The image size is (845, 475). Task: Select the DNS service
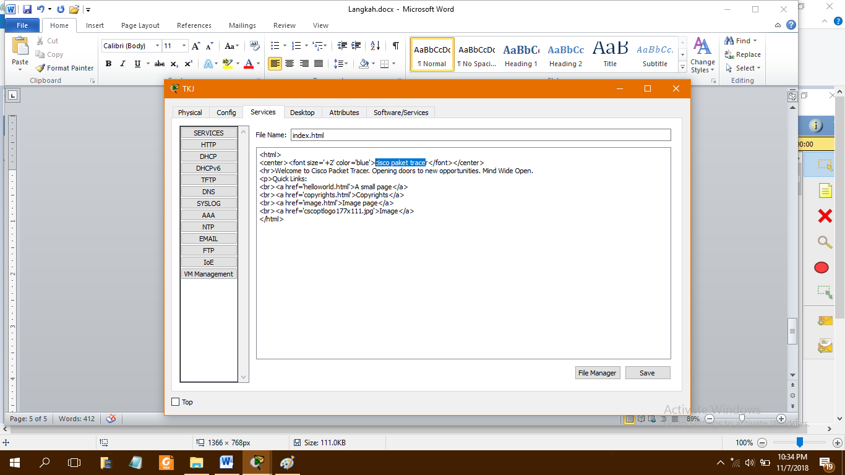pos(208,192)
